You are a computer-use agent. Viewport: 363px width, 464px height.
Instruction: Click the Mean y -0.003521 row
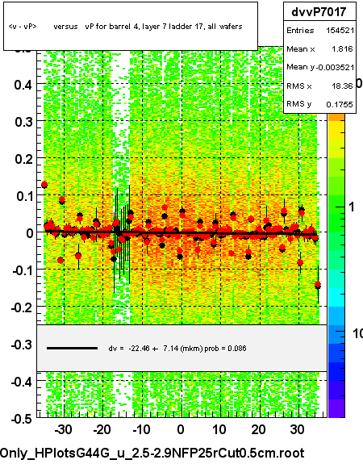pyautogui.click(x=319, y=67)
